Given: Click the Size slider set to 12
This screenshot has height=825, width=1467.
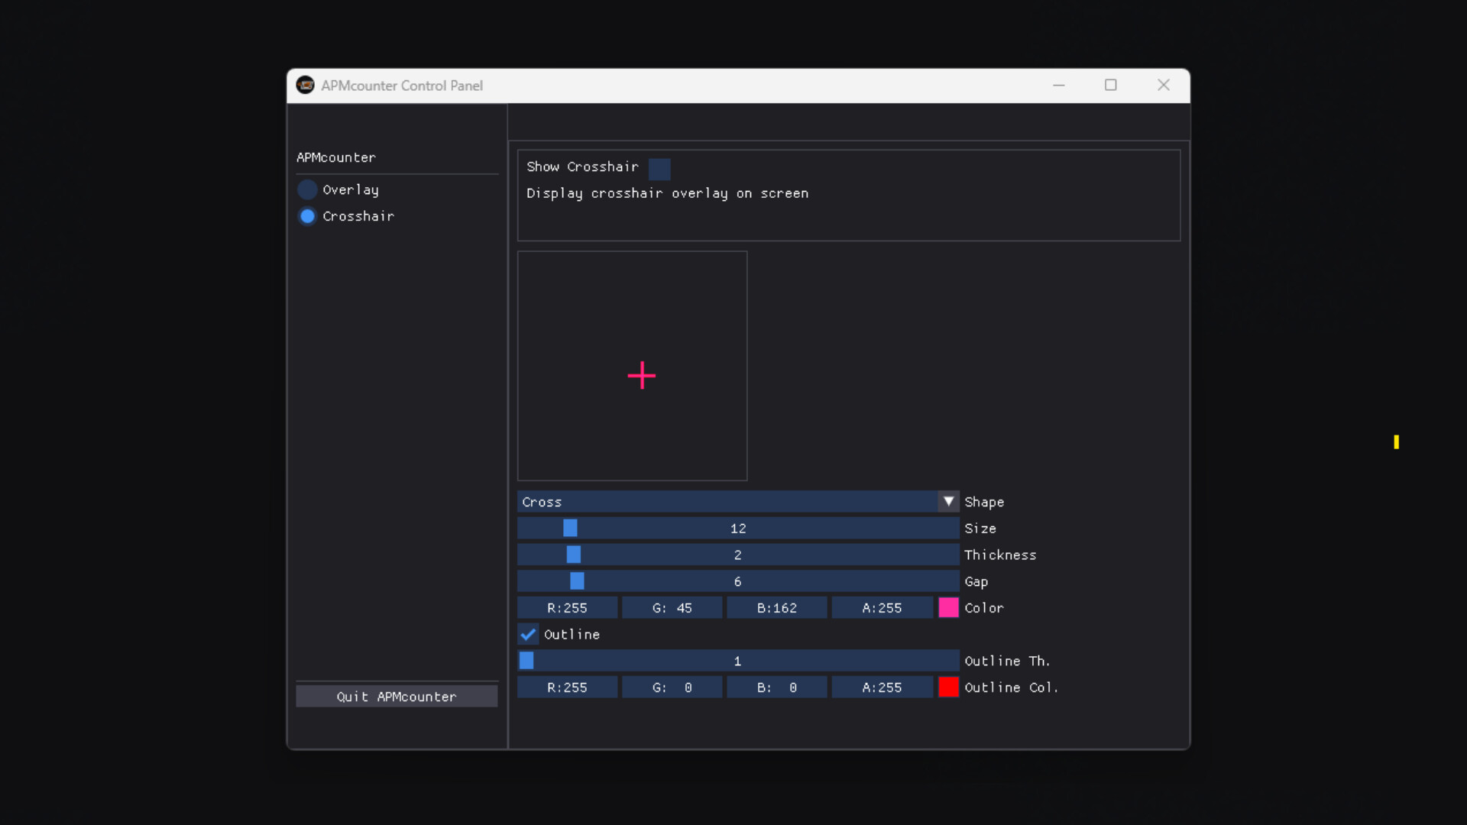Looking at the screenshot, I should [570, 528].
